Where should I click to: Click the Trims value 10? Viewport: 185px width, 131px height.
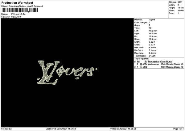[x=150, y=28]
